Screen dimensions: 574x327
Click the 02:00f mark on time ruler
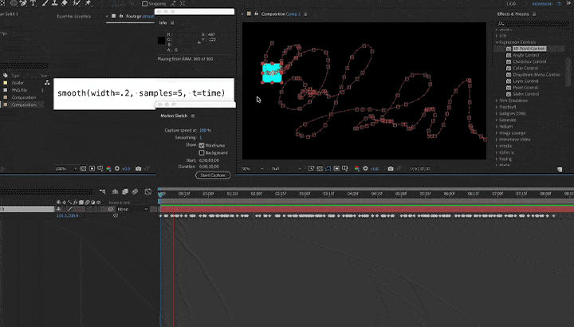(256, 193)
